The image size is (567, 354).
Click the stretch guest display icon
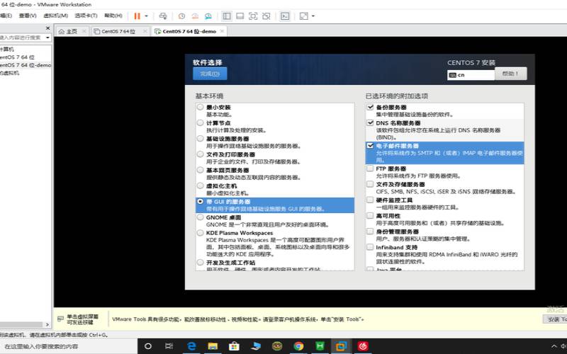tap(304, 16)
